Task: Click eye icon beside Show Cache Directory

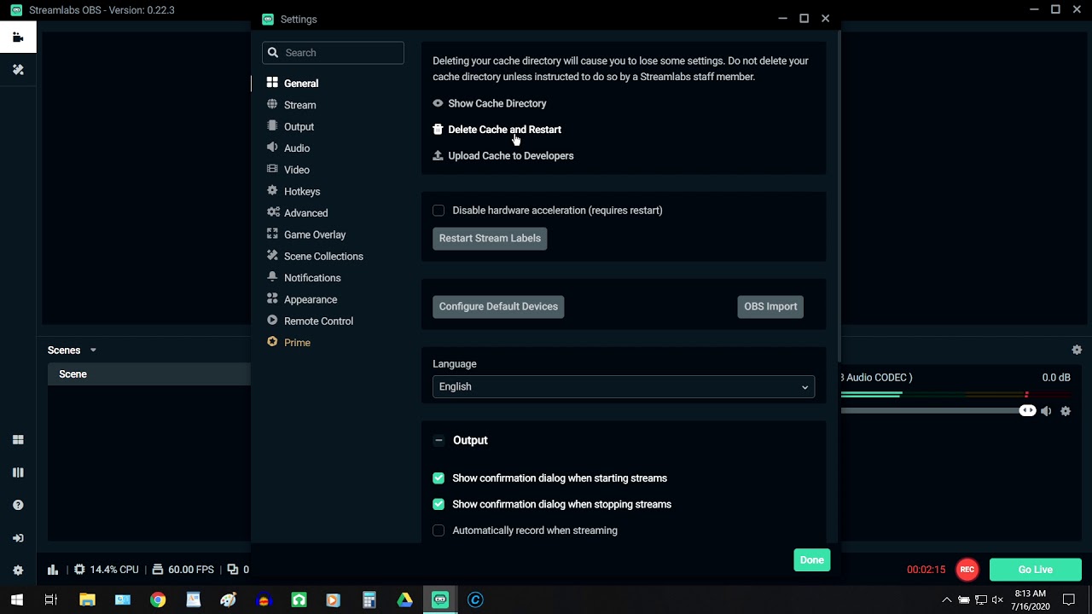Action: pyautogui.click(x=438, y=103)
